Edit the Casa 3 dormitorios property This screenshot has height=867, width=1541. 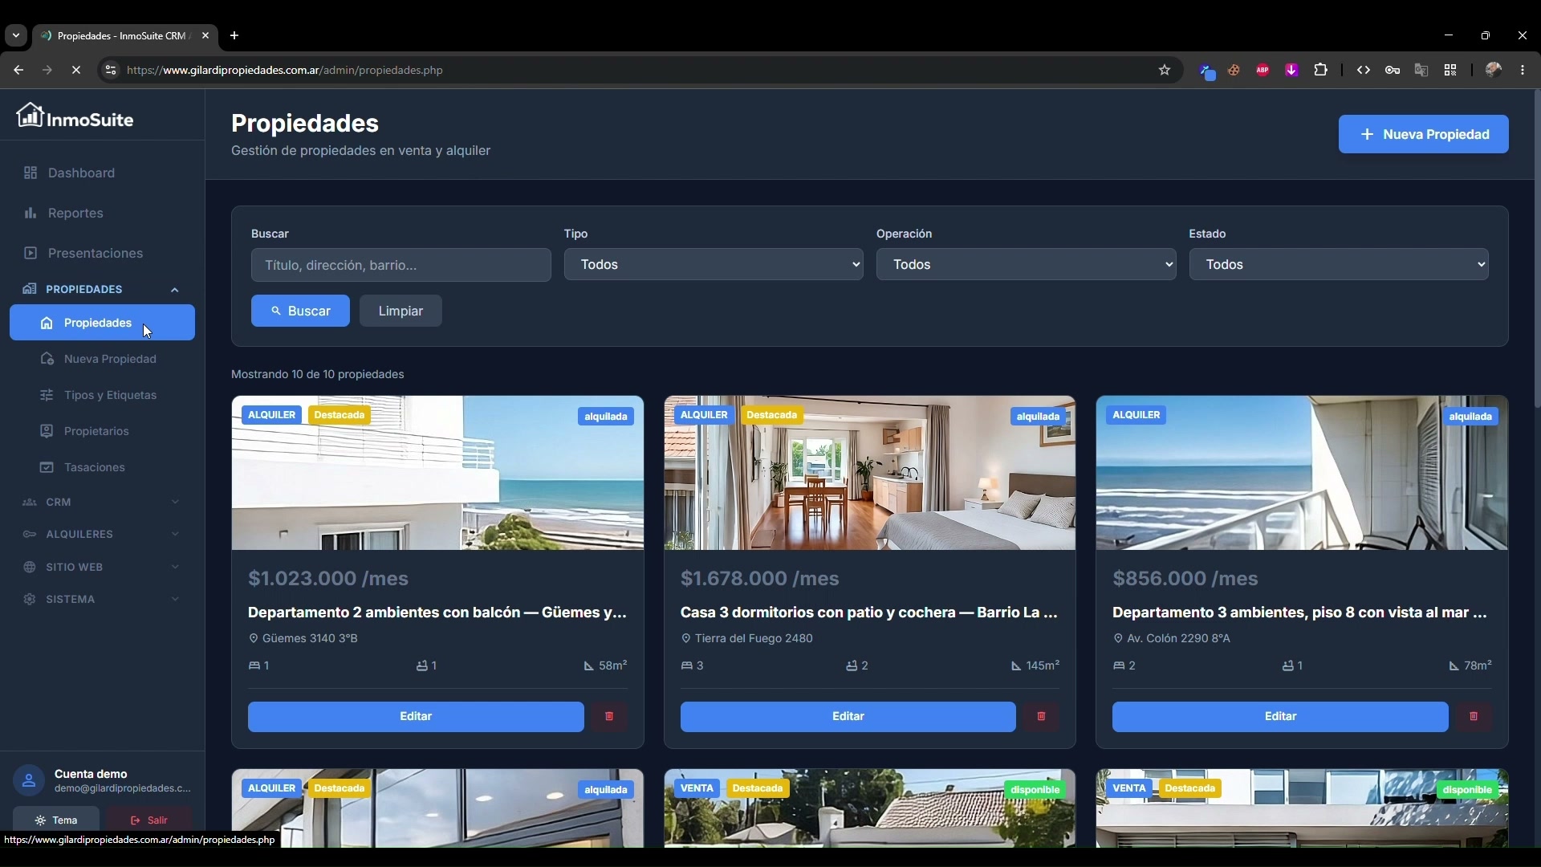[848, 717]
